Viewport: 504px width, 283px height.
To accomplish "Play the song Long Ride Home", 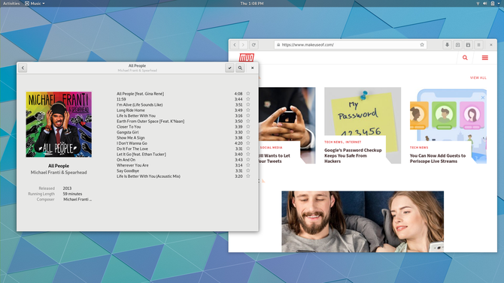I will click(x=130, y=110).
